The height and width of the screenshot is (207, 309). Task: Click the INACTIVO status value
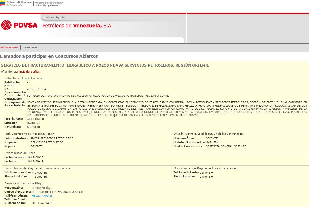point(34,123)
